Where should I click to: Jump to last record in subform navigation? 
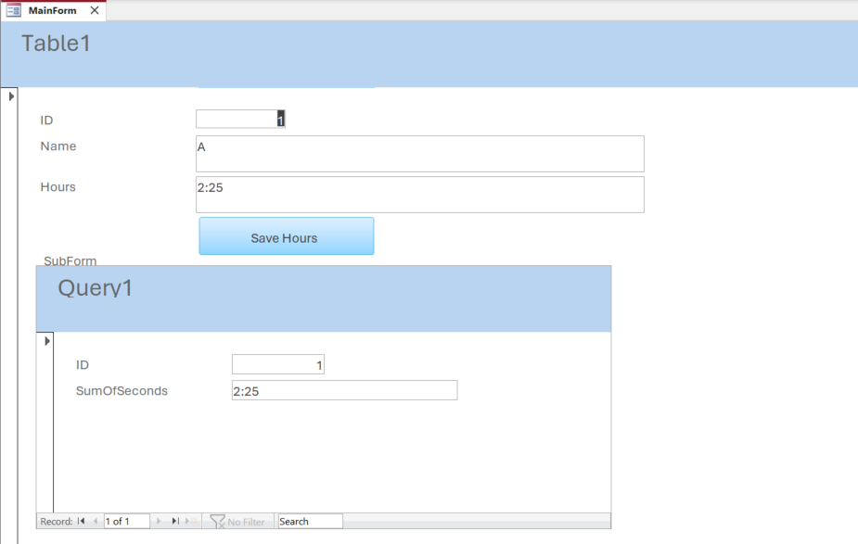pyautogui.click(x=175, y=521)
